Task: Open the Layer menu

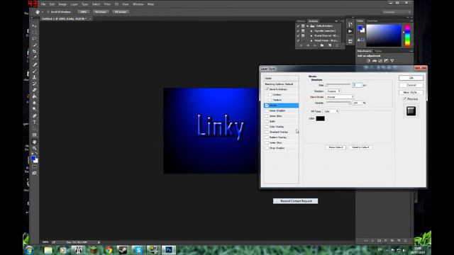Action: point(74,4)
